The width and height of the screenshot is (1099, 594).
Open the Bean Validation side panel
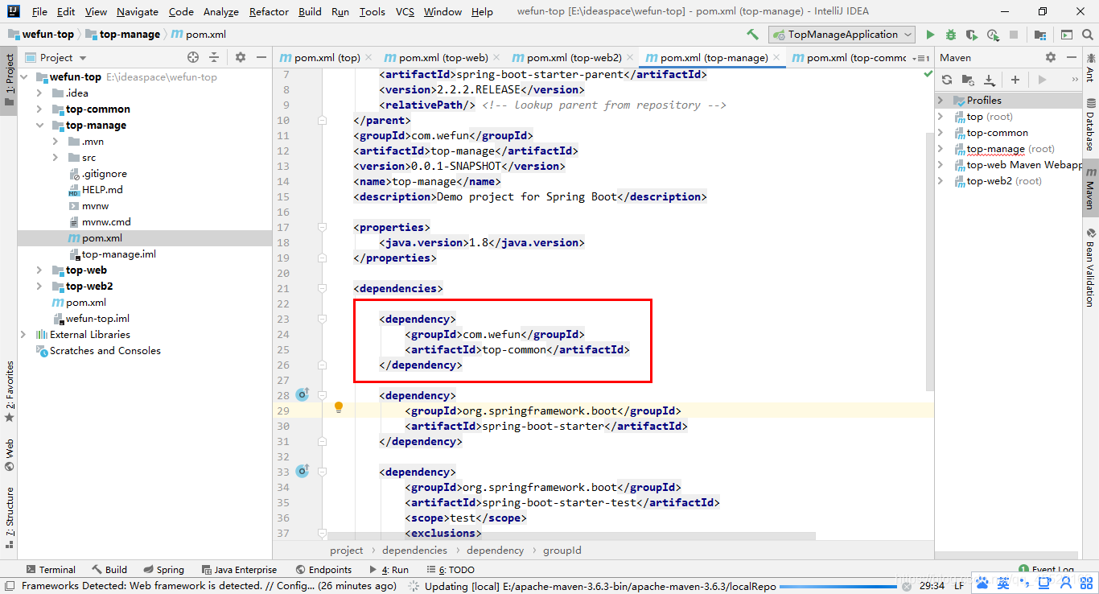[x=1090, y=266]
